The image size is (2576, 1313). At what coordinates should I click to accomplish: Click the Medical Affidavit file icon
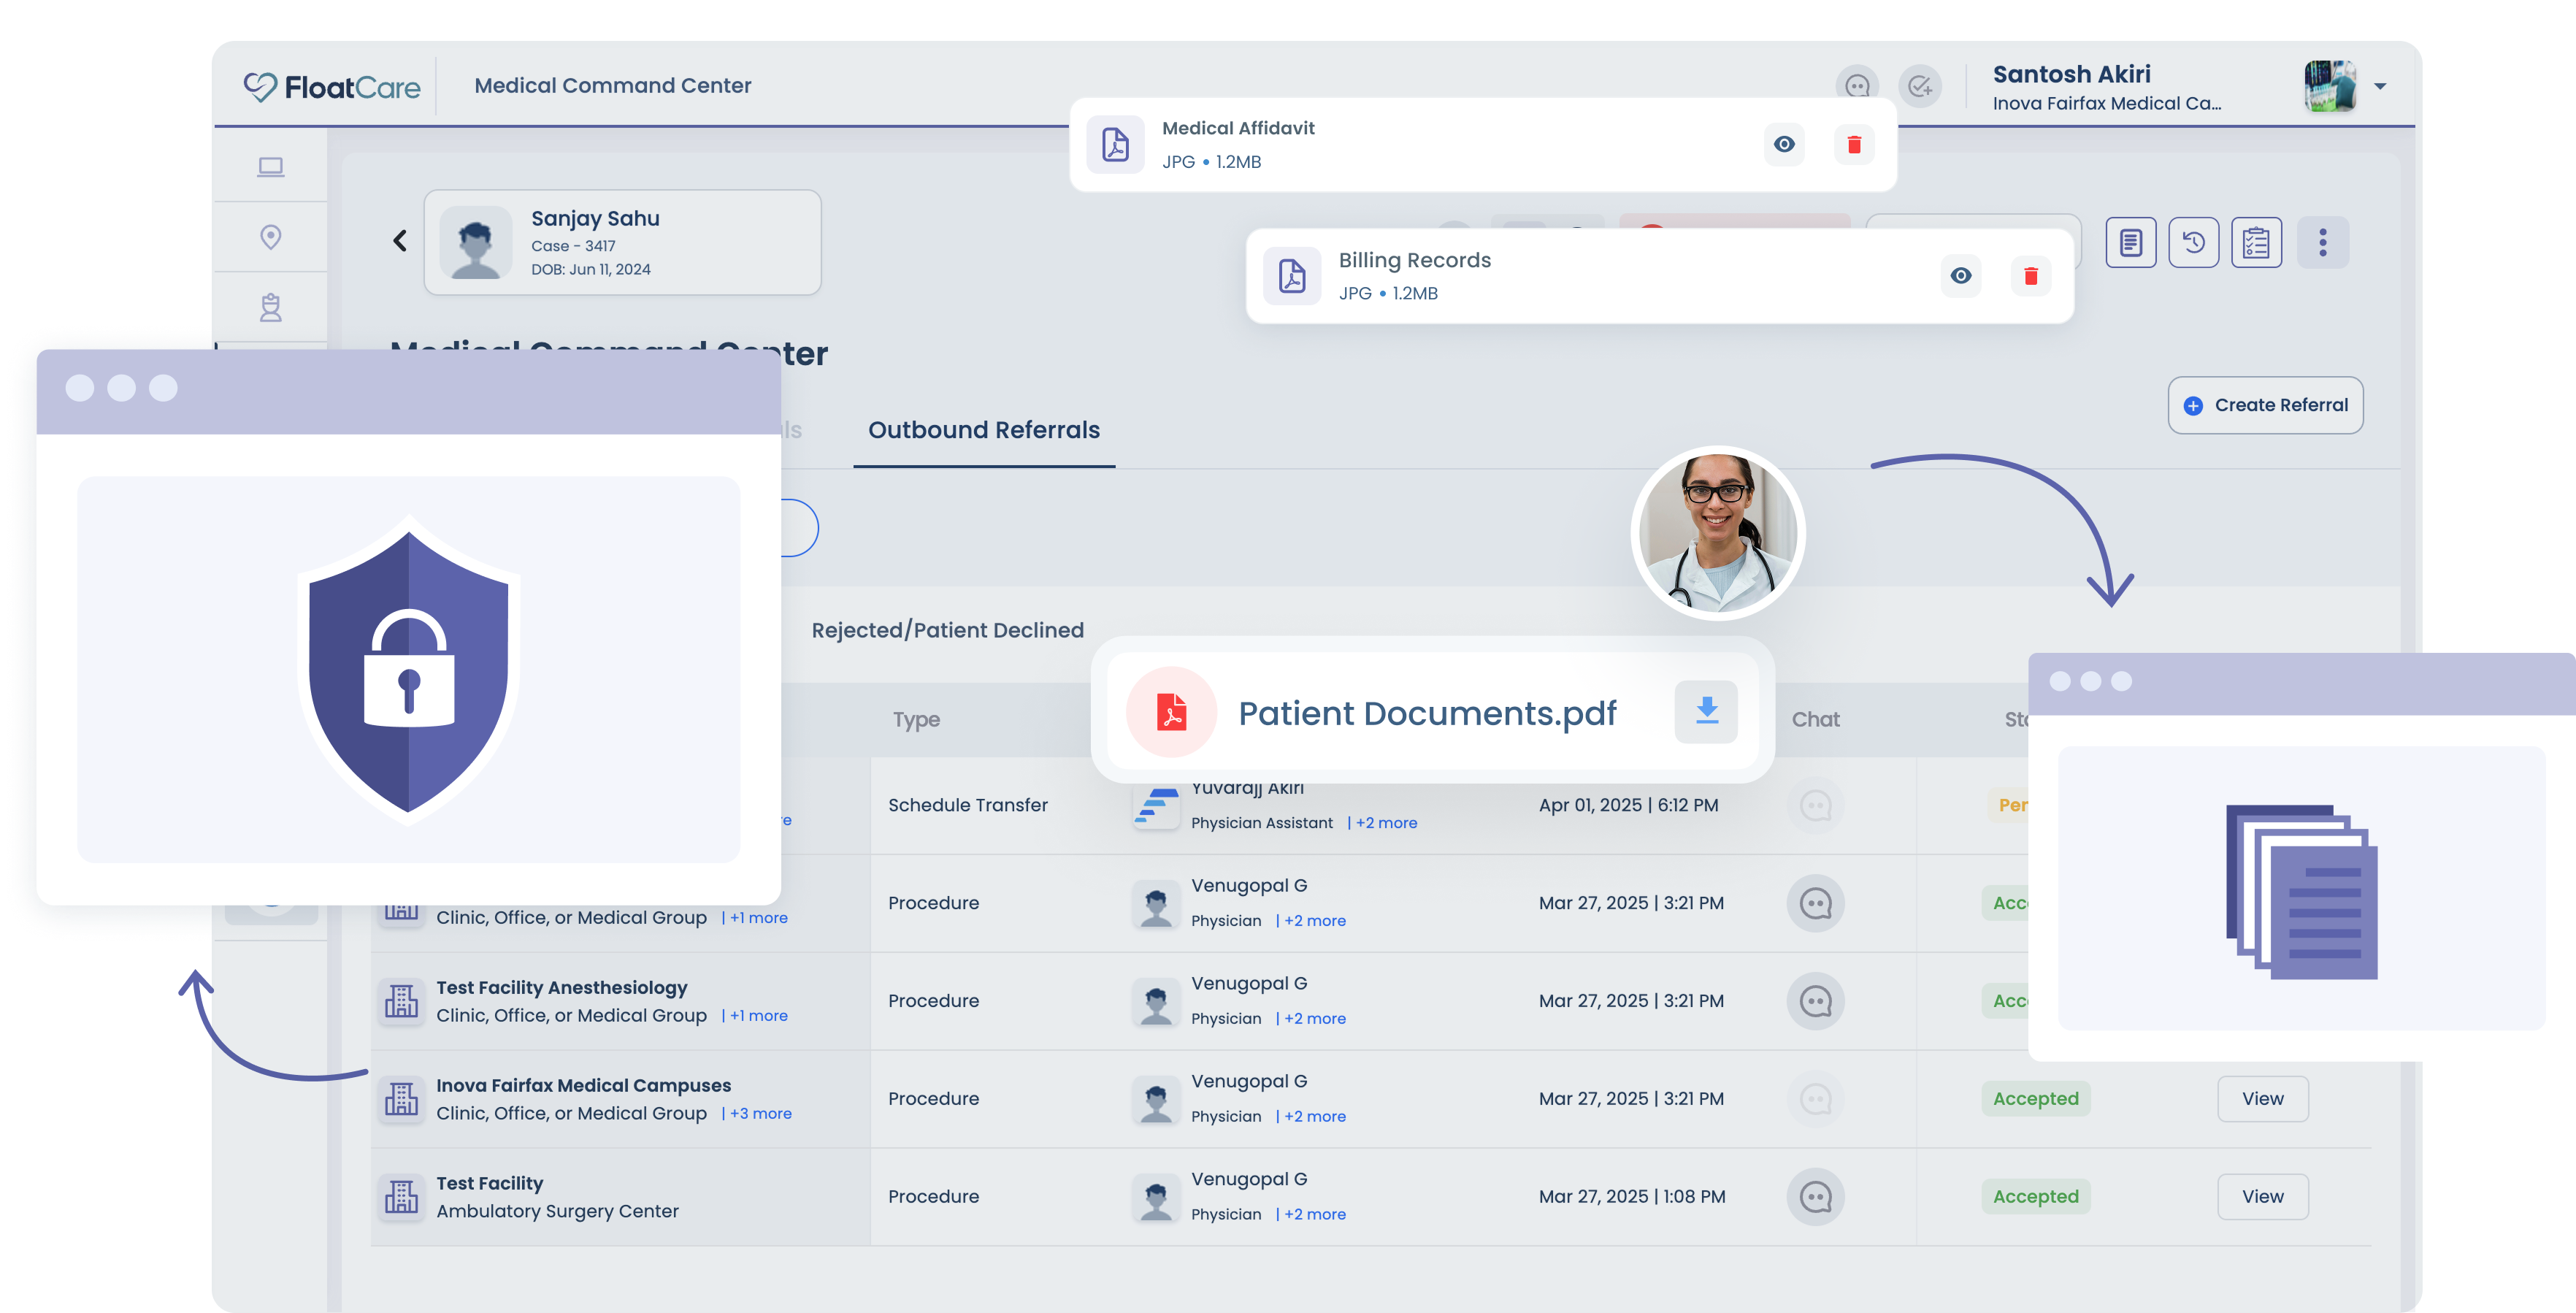point(1115,144)
